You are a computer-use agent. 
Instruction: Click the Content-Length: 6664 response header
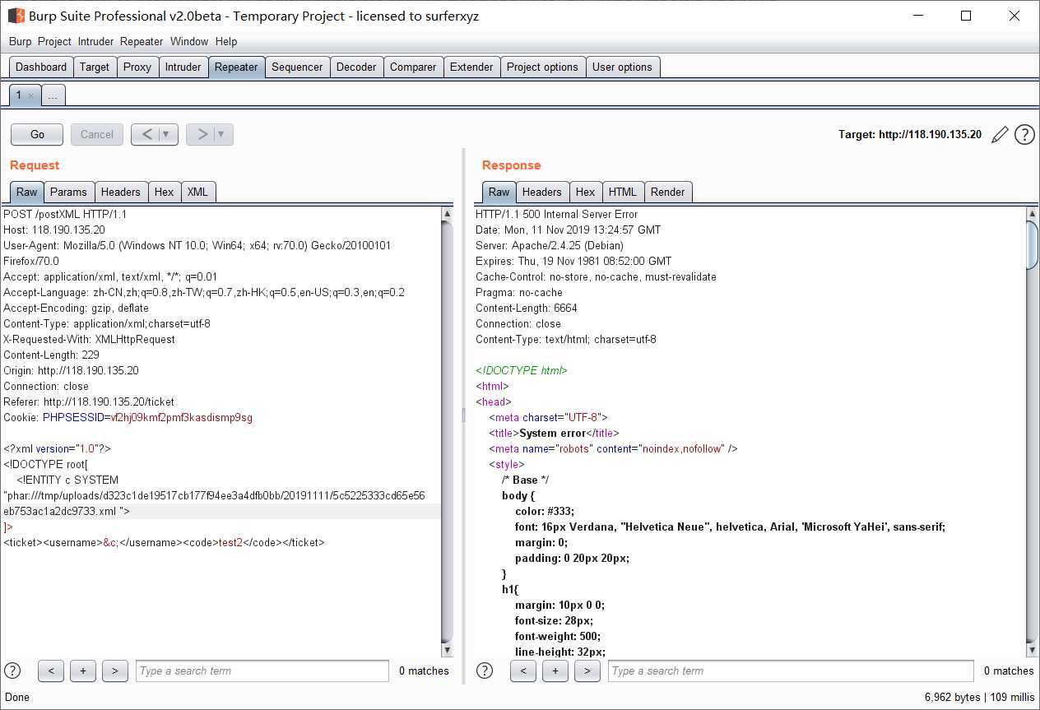coord(527,308)
